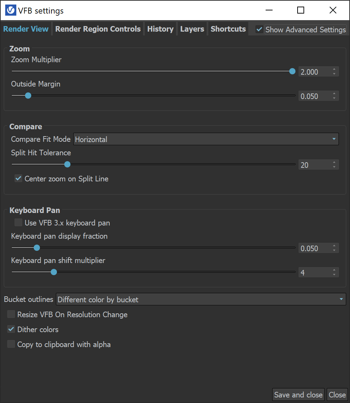Uncheck Center zoom on Split Line
This screenshot has width=350, height=403.
point(18,178)
